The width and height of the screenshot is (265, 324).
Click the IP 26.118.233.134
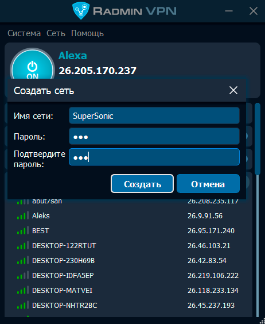[213, 290]
